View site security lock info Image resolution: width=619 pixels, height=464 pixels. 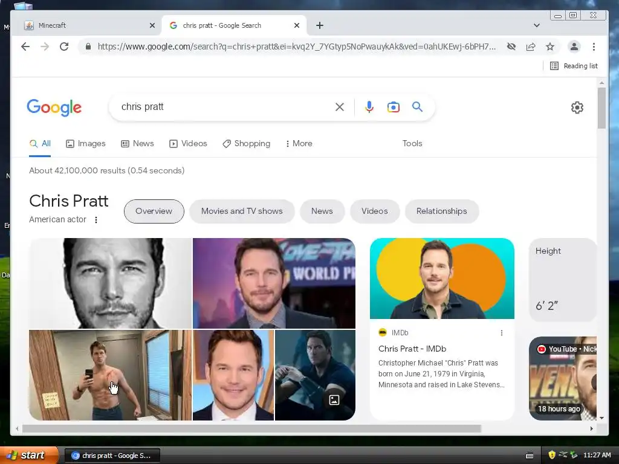coord(88,47)
